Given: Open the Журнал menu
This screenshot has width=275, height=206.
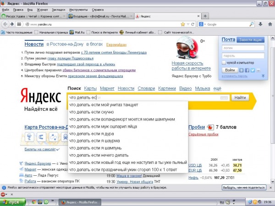Looking at the screenshot, I should (42, 10).
